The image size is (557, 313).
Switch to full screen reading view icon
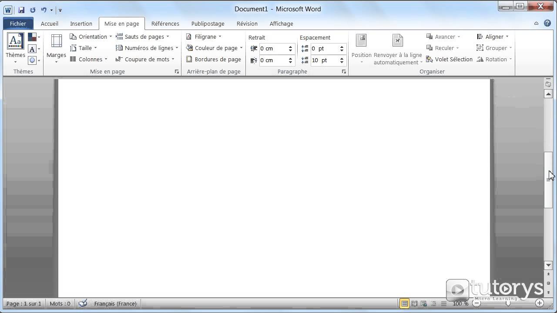tap(414, 303)
